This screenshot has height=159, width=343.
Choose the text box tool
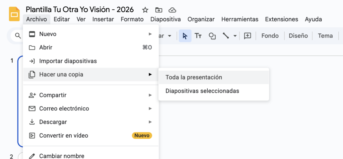click(x=198, y=36)
